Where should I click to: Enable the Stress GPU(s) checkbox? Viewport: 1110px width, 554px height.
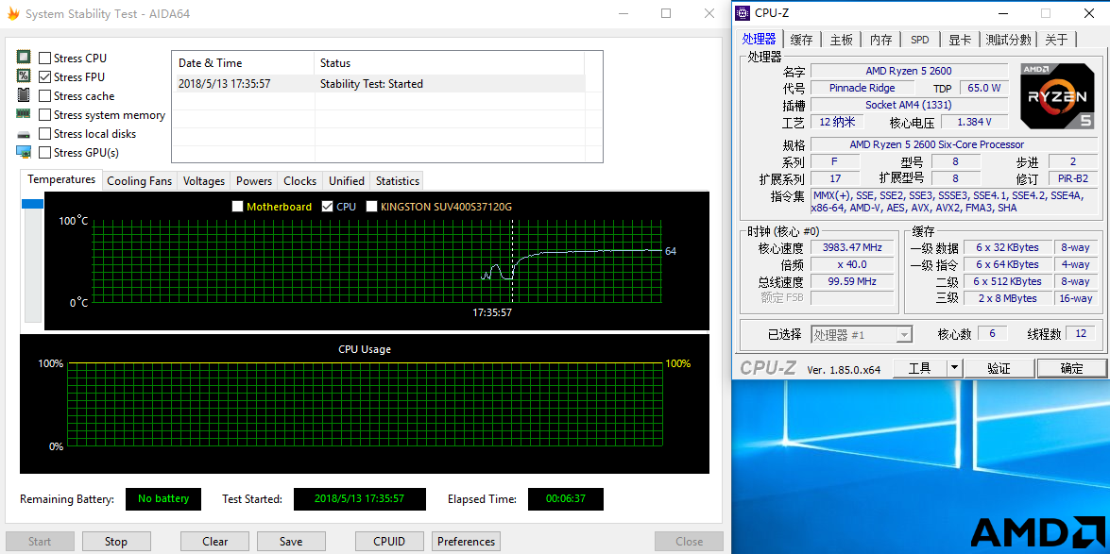click(44, 153)
